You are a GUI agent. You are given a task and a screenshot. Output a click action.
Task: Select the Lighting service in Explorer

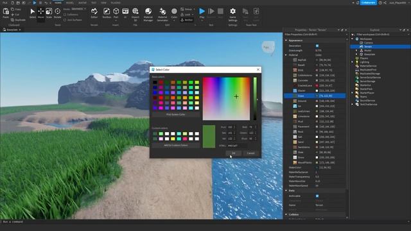[x=365, y=62]
